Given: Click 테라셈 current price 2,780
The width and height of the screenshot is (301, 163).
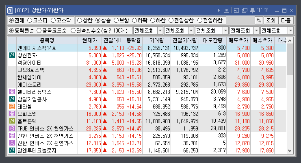Looking at the screenshot, I should tap(95, 106).
